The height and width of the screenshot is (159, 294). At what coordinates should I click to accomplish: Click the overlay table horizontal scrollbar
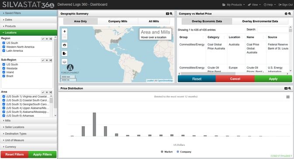point(208,74)
